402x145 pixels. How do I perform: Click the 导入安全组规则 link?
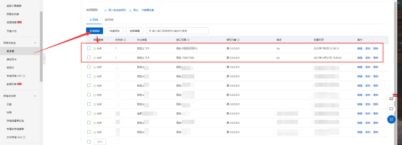click(115, 10)
